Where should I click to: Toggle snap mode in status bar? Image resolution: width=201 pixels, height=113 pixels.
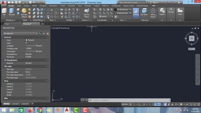point(134,104)
